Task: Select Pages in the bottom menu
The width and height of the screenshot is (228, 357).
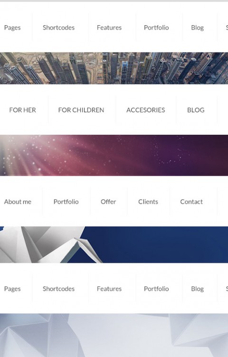Action: click(x=12, y=289)
